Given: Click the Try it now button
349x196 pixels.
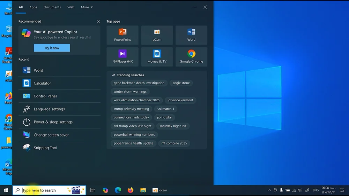Looking at the screenshot, I should tap(52, 48).
